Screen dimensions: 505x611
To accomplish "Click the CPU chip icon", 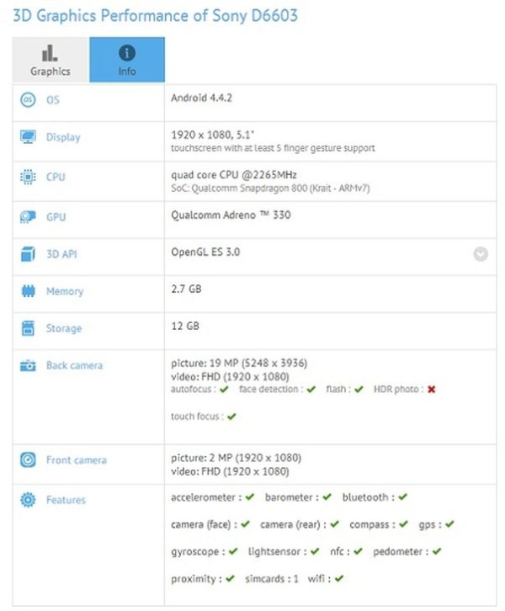I will point(27,177).
